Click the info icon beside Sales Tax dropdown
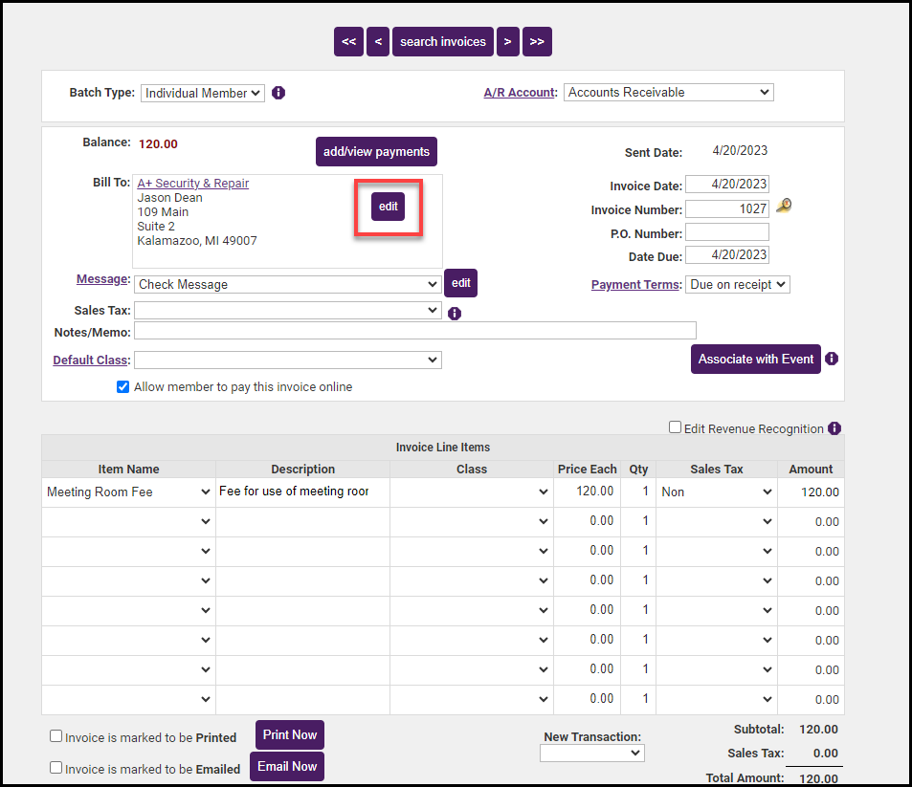The width and height of the screenshot is (912, 787). [455, 313]
